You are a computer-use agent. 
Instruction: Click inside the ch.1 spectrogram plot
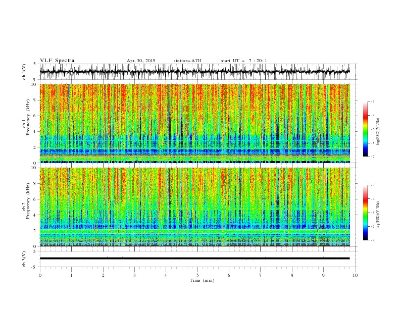pos(194,123)
